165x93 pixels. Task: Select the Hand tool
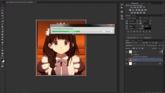(2, 53)
